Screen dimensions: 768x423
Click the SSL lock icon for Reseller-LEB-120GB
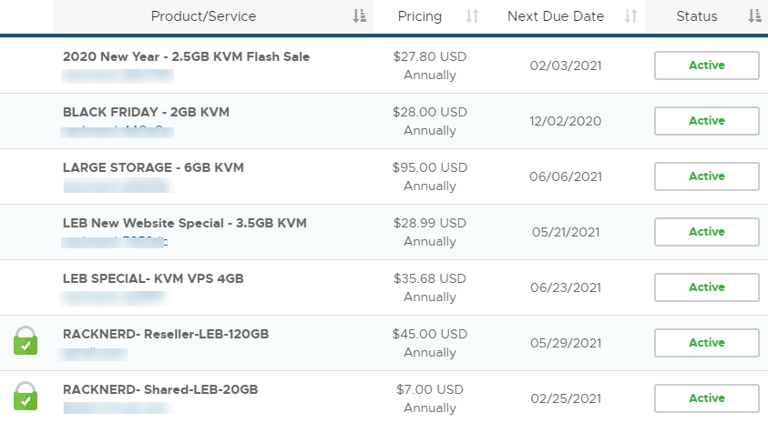pos(26,340)
